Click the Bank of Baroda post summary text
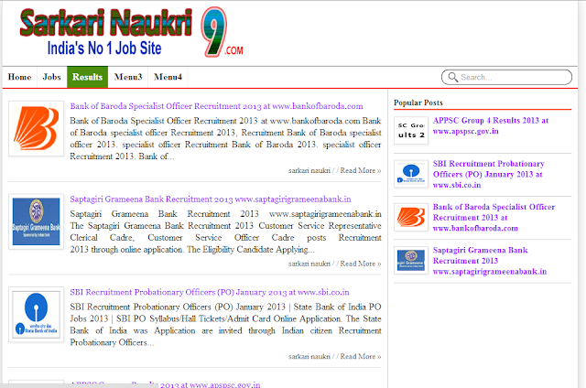Image resolution: width=586 pixels, height=388 pixels. pos(225,138)
